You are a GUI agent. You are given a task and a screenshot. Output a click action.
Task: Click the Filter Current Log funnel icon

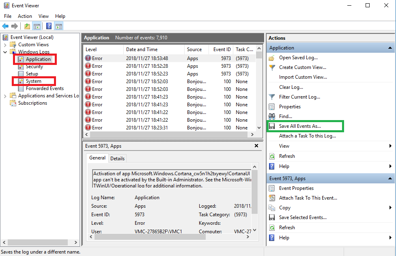coord(272,97)
